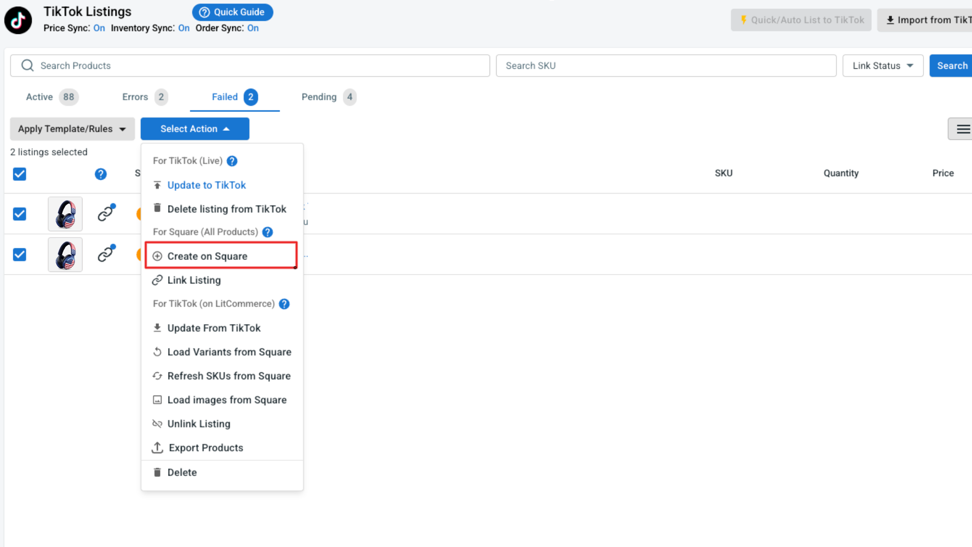972x547 pixels.
Task: Click the Price Sync On link
Action: 99,28
